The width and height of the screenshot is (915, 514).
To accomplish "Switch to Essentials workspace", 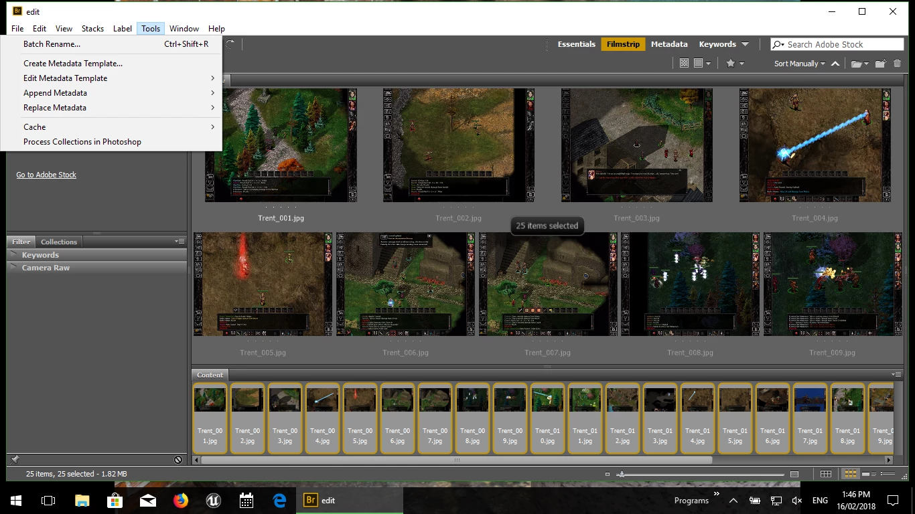I will 576,44.
